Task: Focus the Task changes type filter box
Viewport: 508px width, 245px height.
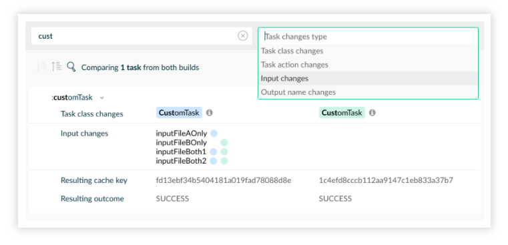Action: click(368, 36)
